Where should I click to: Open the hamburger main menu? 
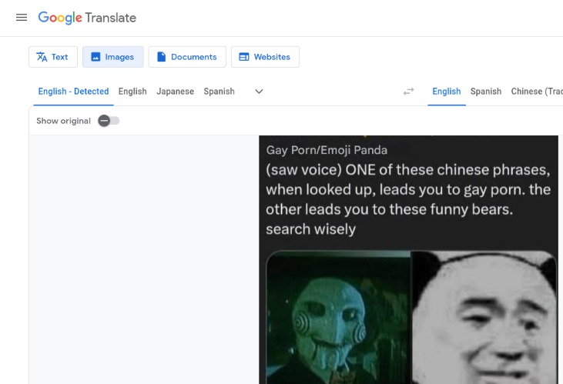pyautogui.click(x=22, y=17)
